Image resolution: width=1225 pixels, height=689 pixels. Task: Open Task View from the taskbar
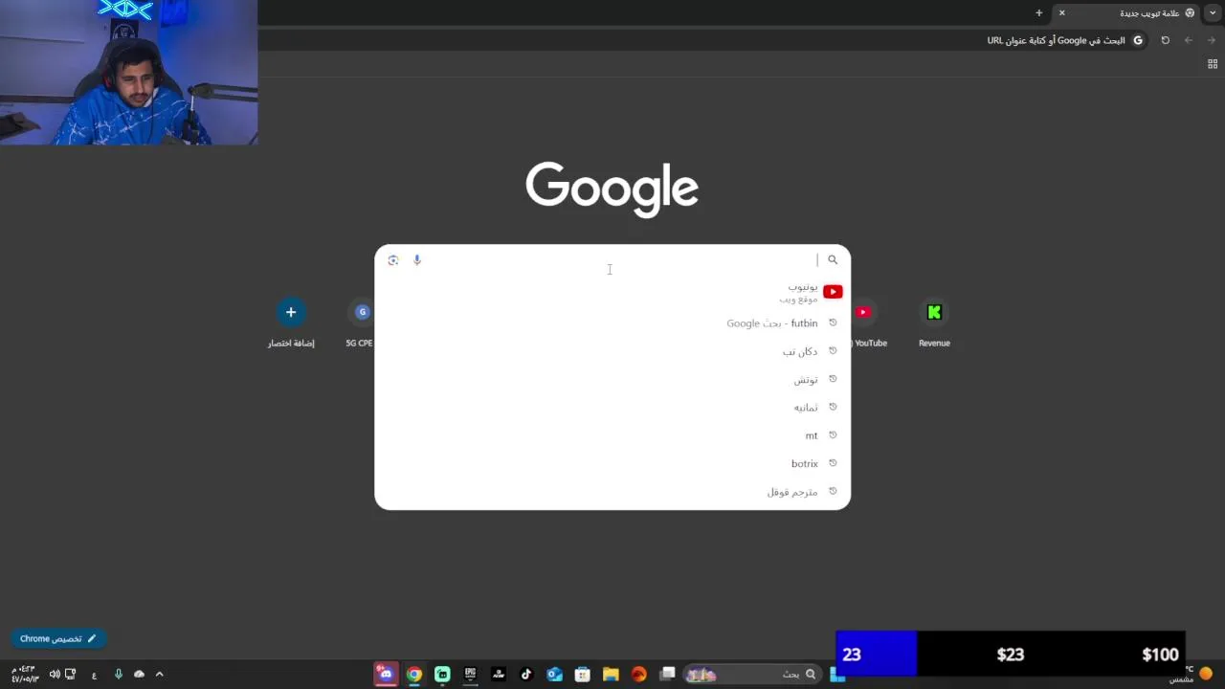pyautogui.click(x=667, y=674)
